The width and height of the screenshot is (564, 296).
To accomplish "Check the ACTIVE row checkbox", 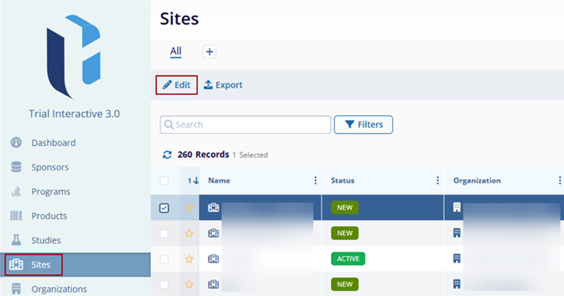I will click(x=164, y=259).
